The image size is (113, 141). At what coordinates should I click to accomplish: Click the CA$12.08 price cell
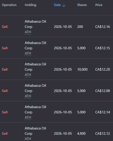103,91
